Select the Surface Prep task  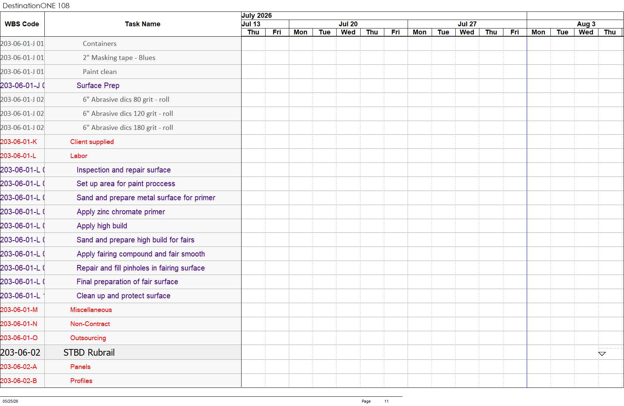coord(98,85)
